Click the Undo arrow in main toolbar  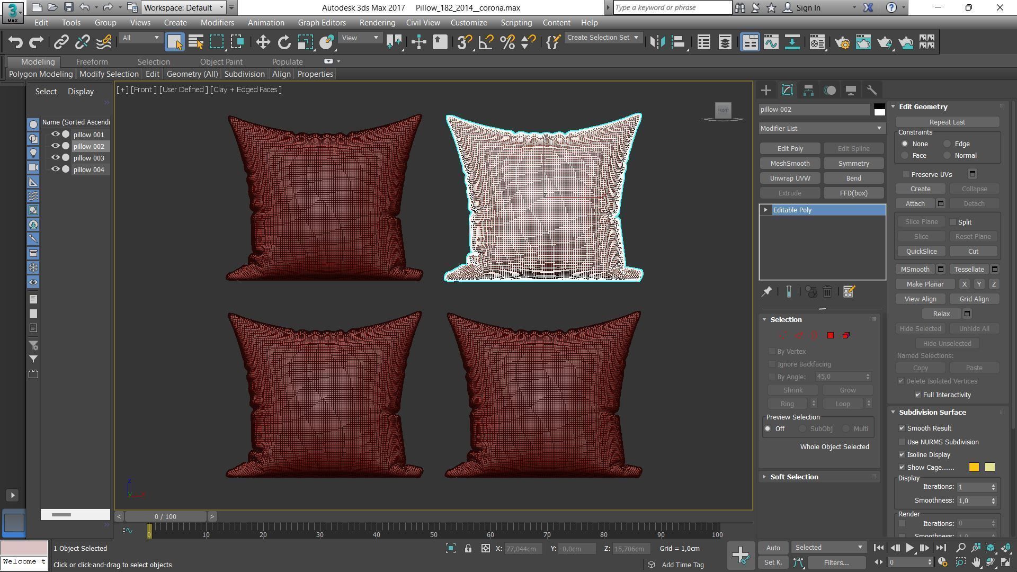[15, 42]
